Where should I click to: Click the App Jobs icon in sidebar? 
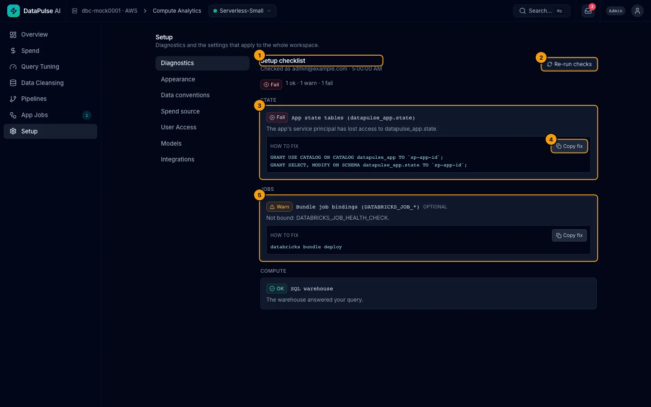click(x=13, y=115)
